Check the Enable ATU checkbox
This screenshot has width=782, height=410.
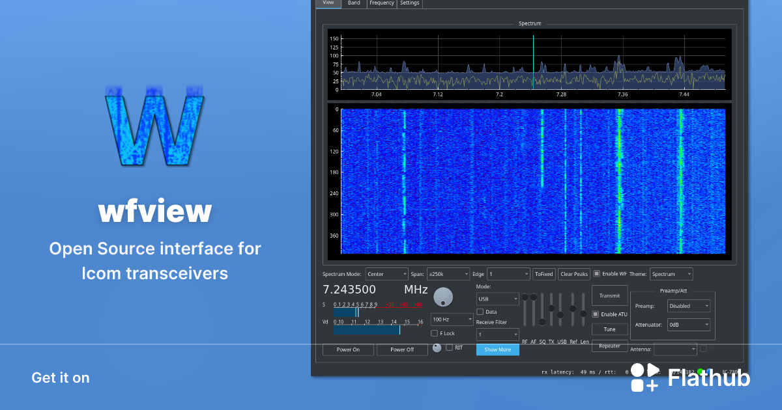(594, 314)
